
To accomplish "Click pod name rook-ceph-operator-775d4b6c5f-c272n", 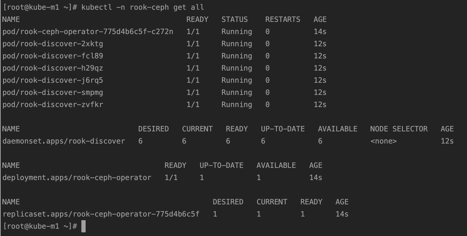I will (88, 32).
